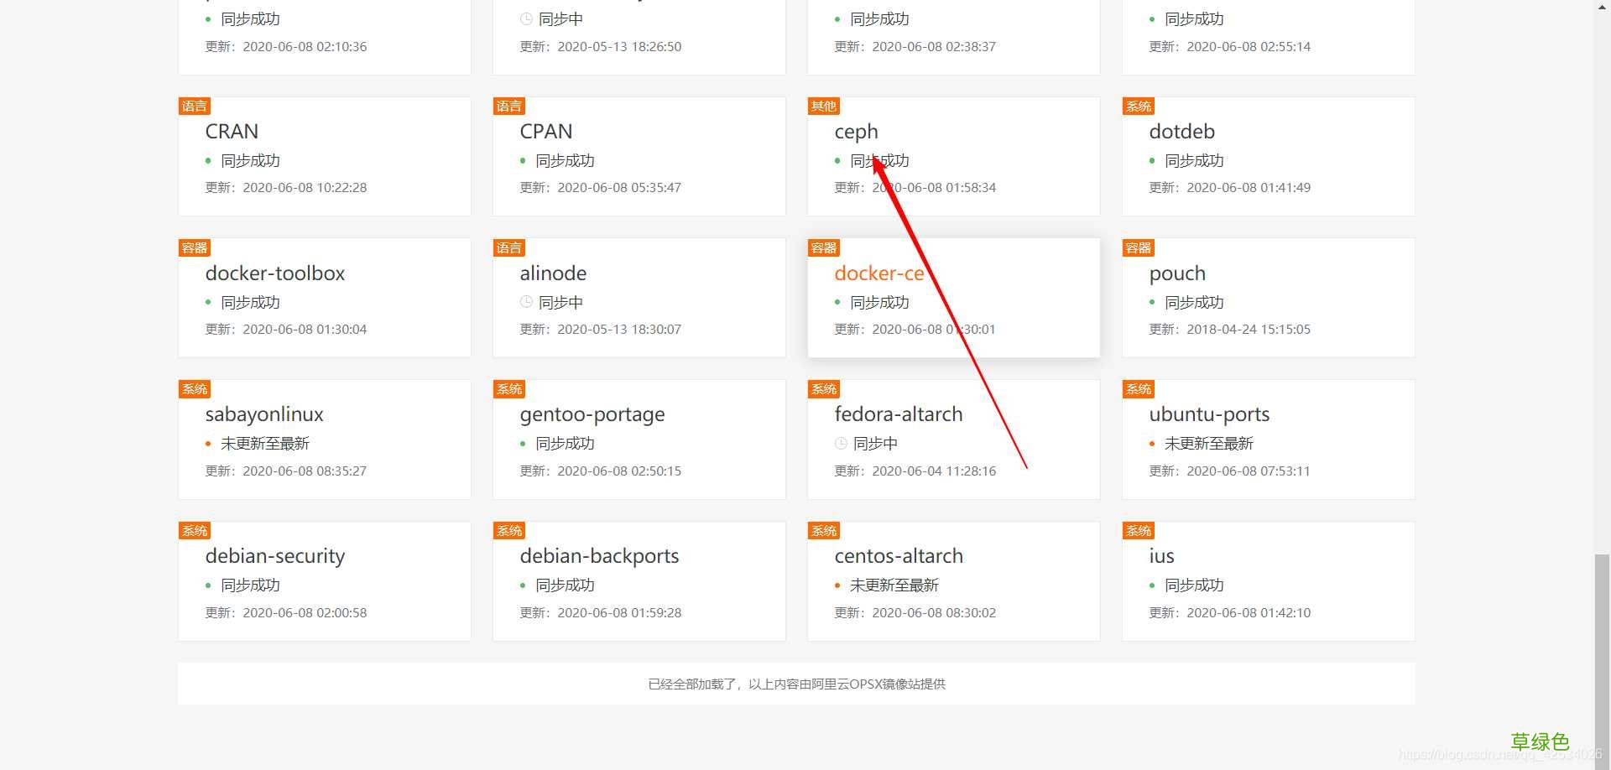Screen dimensions: 1611x770
Task: Click the orange status dot on sabayonlinux card
Action: 208,444
